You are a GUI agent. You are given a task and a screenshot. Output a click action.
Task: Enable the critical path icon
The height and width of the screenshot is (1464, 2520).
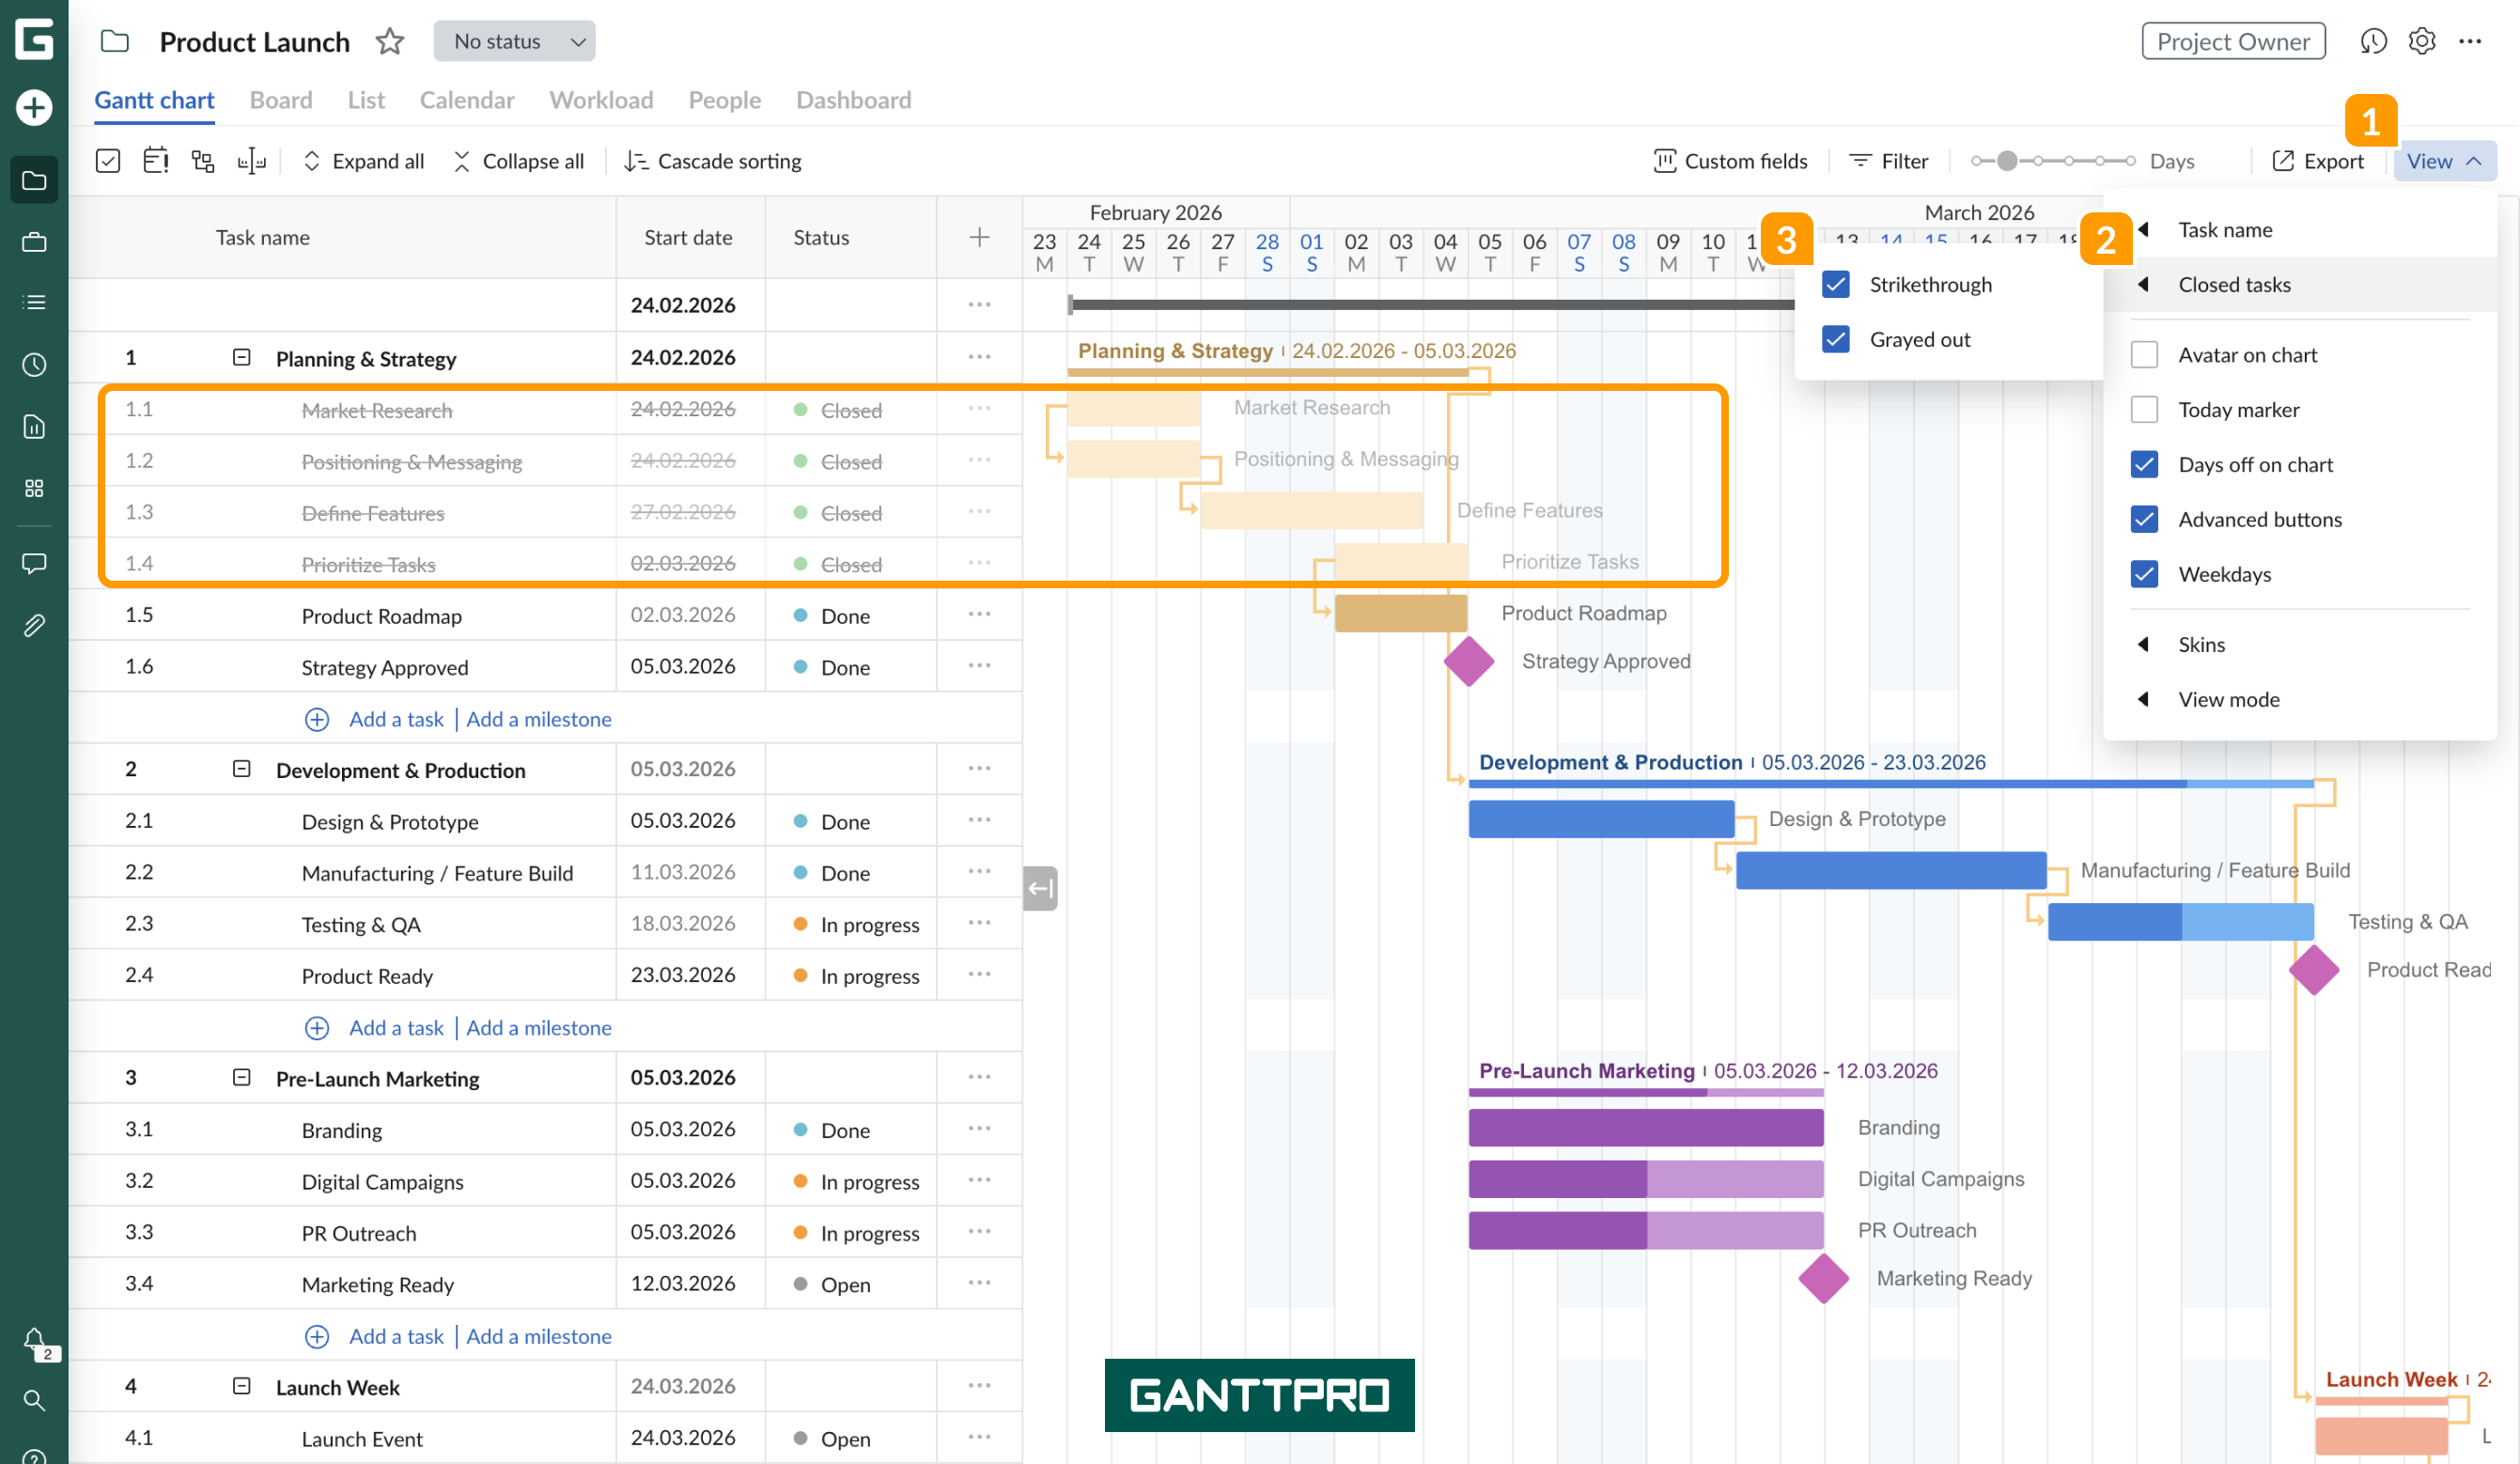(x=203, y=160)
